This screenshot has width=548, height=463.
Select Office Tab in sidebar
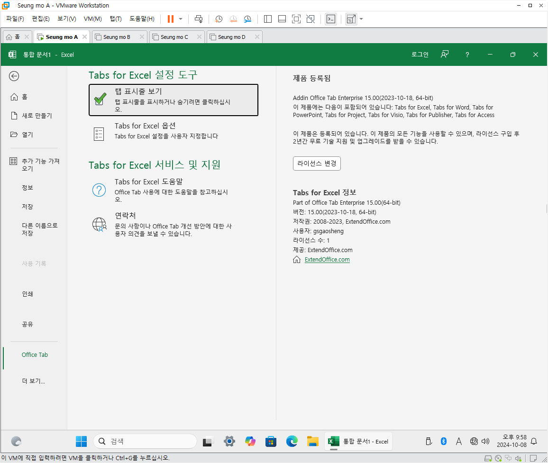34,354
